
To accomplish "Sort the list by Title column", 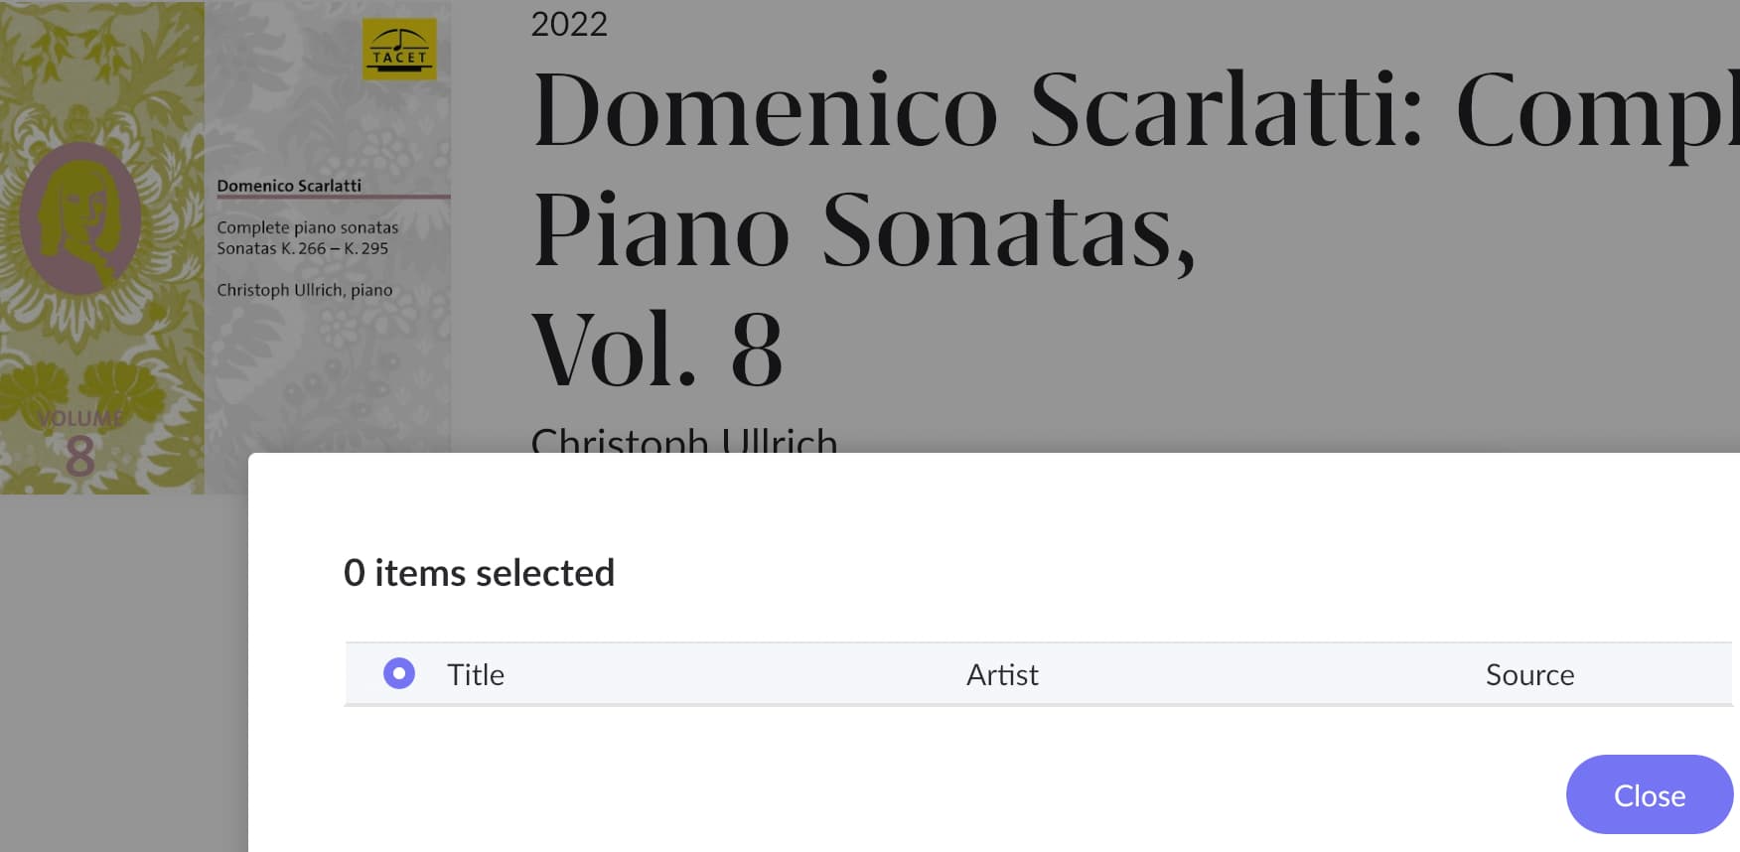I will point(476,674).
